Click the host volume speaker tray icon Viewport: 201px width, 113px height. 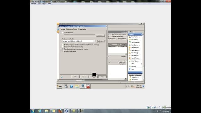click(160, 111)
